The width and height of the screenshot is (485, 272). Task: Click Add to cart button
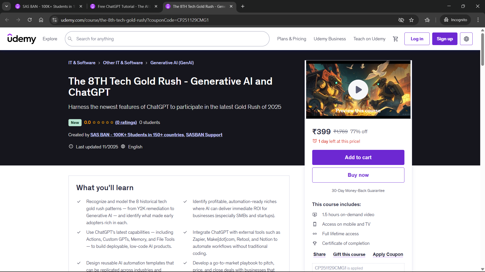(x=358, y=157)
